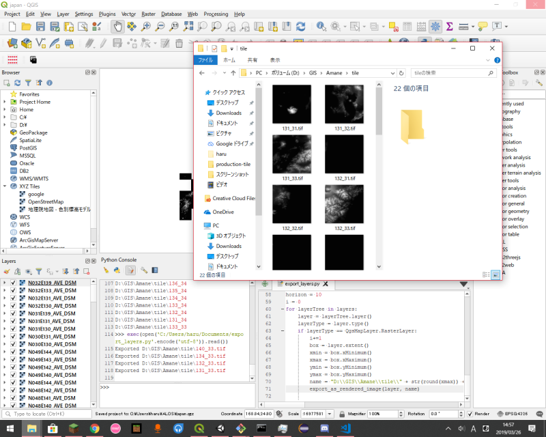This screenshot has height=437, width=546.
Task: Open the Processing menu
Action: tap(216, 14)
